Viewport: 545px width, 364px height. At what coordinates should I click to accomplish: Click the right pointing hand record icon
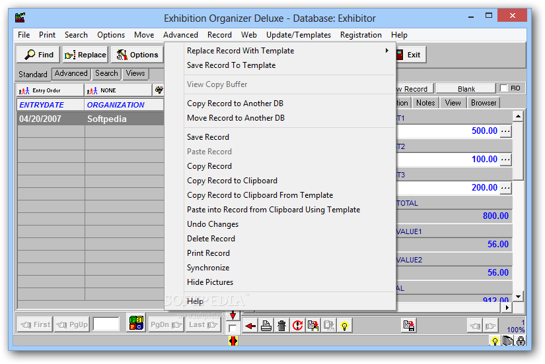pos(490,326)
